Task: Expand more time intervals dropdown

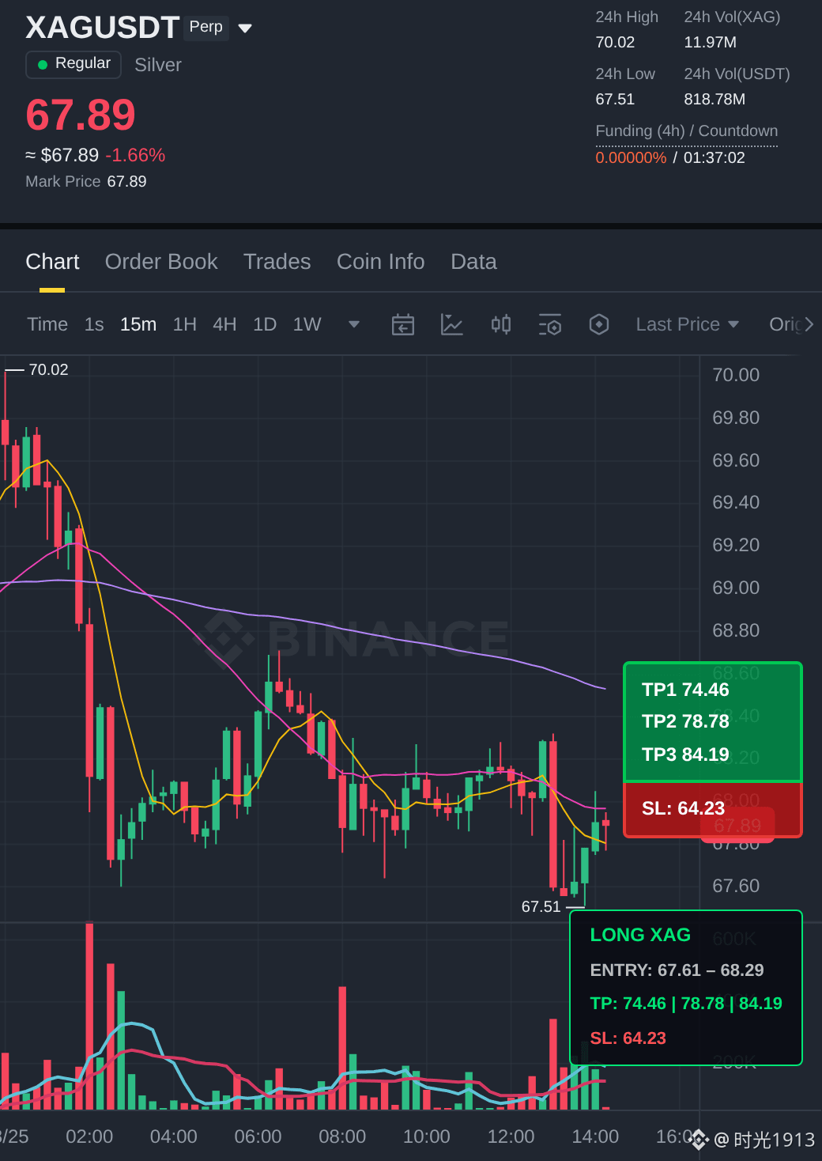Action: 354,324
